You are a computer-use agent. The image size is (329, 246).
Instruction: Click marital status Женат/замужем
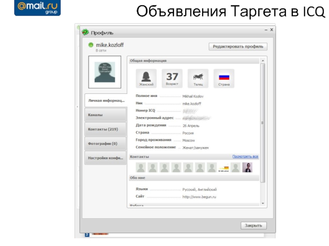pyautogui.click(x=196, y=148)
